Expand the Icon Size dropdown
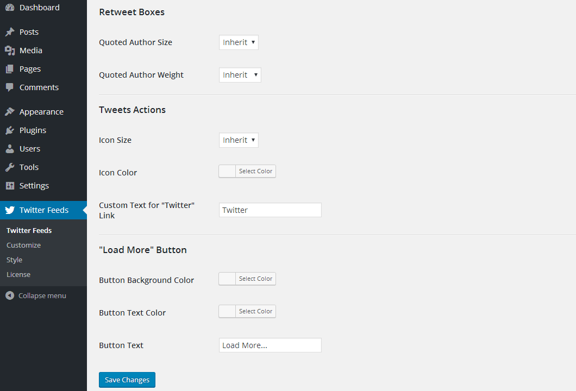 pyautogui.click(x=239, y=140)
